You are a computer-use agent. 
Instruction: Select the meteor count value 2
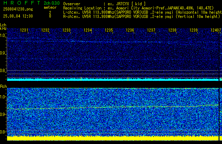pos(50,13)
